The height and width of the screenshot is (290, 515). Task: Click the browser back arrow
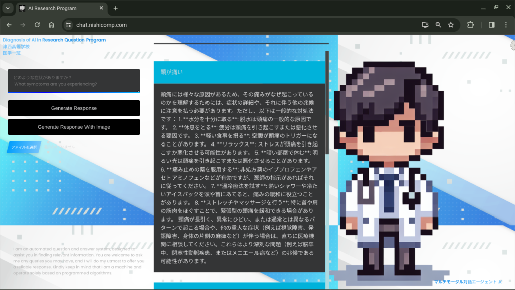tap(9, 25)
